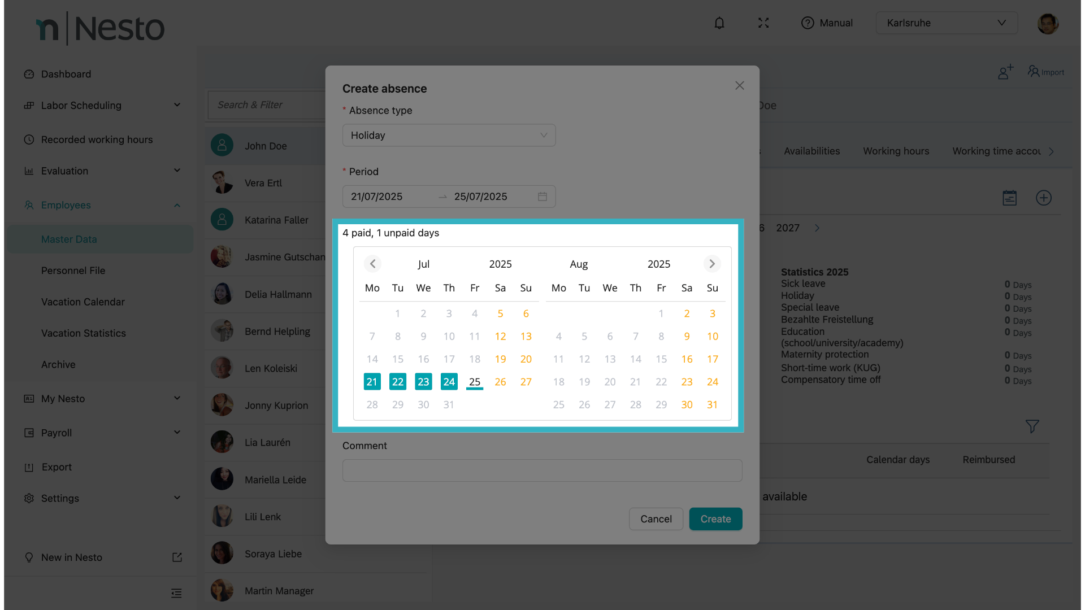The image size is (1085, 610).
Task: Collapse sidebar using bottom menu icon
Action: tap(176, 593)
